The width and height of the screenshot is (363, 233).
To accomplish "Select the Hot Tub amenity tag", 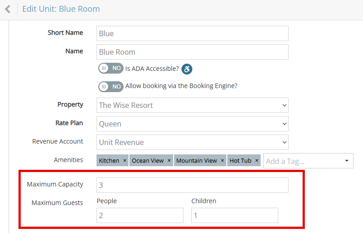I will [x=240, y=160].
